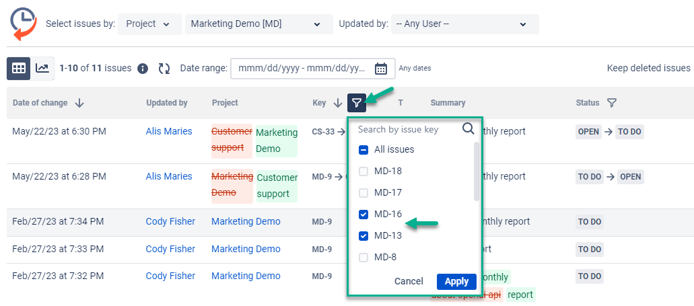Viewport: 694px width, 306px height.
Task: Open the Any User dropdown
Action: point(464,24)
